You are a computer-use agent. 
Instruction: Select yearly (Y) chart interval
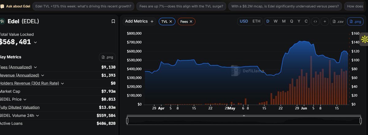(299, 21)
